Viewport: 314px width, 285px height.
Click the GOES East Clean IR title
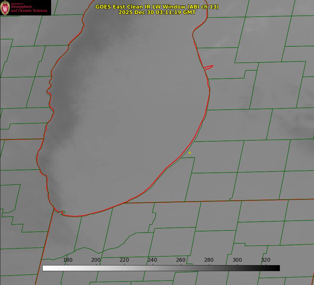click(157, 7)
